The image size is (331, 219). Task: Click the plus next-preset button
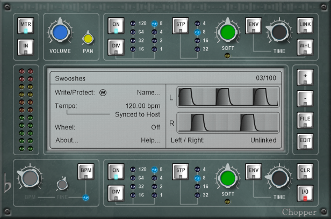tap(305, 77)
